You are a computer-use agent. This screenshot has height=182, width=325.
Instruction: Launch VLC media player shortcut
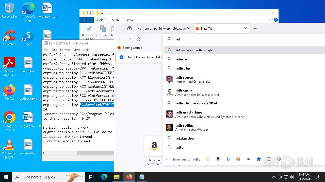pos(9,149)
